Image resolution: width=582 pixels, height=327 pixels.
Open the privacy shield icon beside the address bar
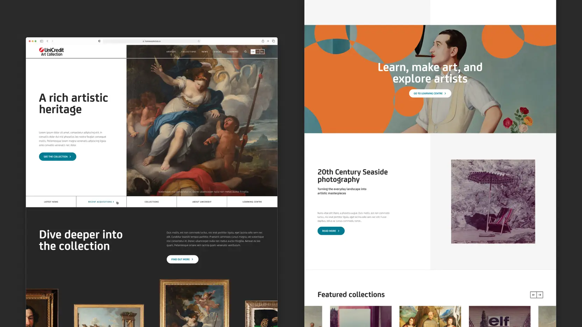99,41
